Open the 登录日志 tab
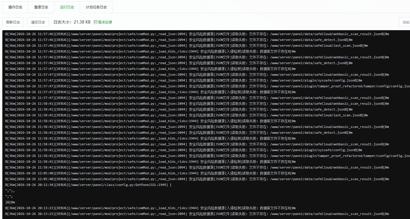Viewport: 410px width, 219px height. (x=41, y=7)
